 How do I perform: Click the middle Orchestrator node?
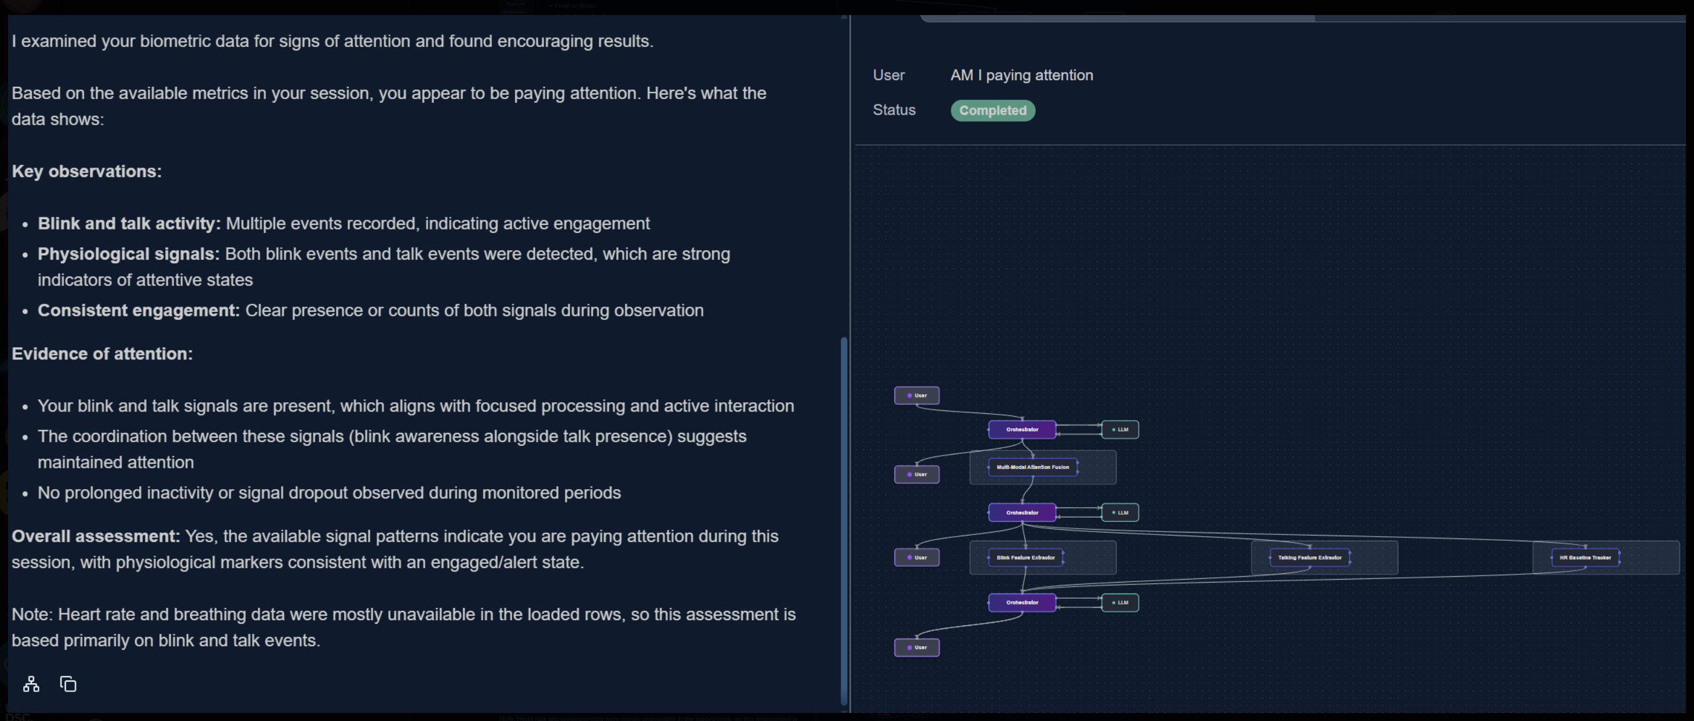coord(1022,512)
